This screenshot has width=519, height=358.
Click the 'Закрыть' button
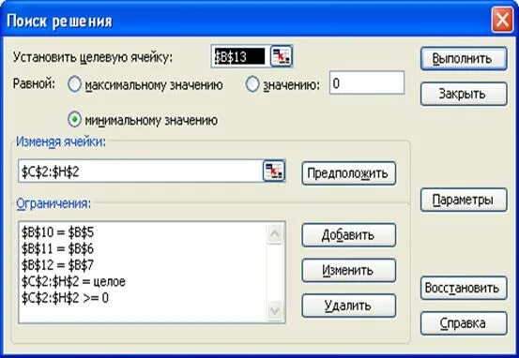point(464,94)
